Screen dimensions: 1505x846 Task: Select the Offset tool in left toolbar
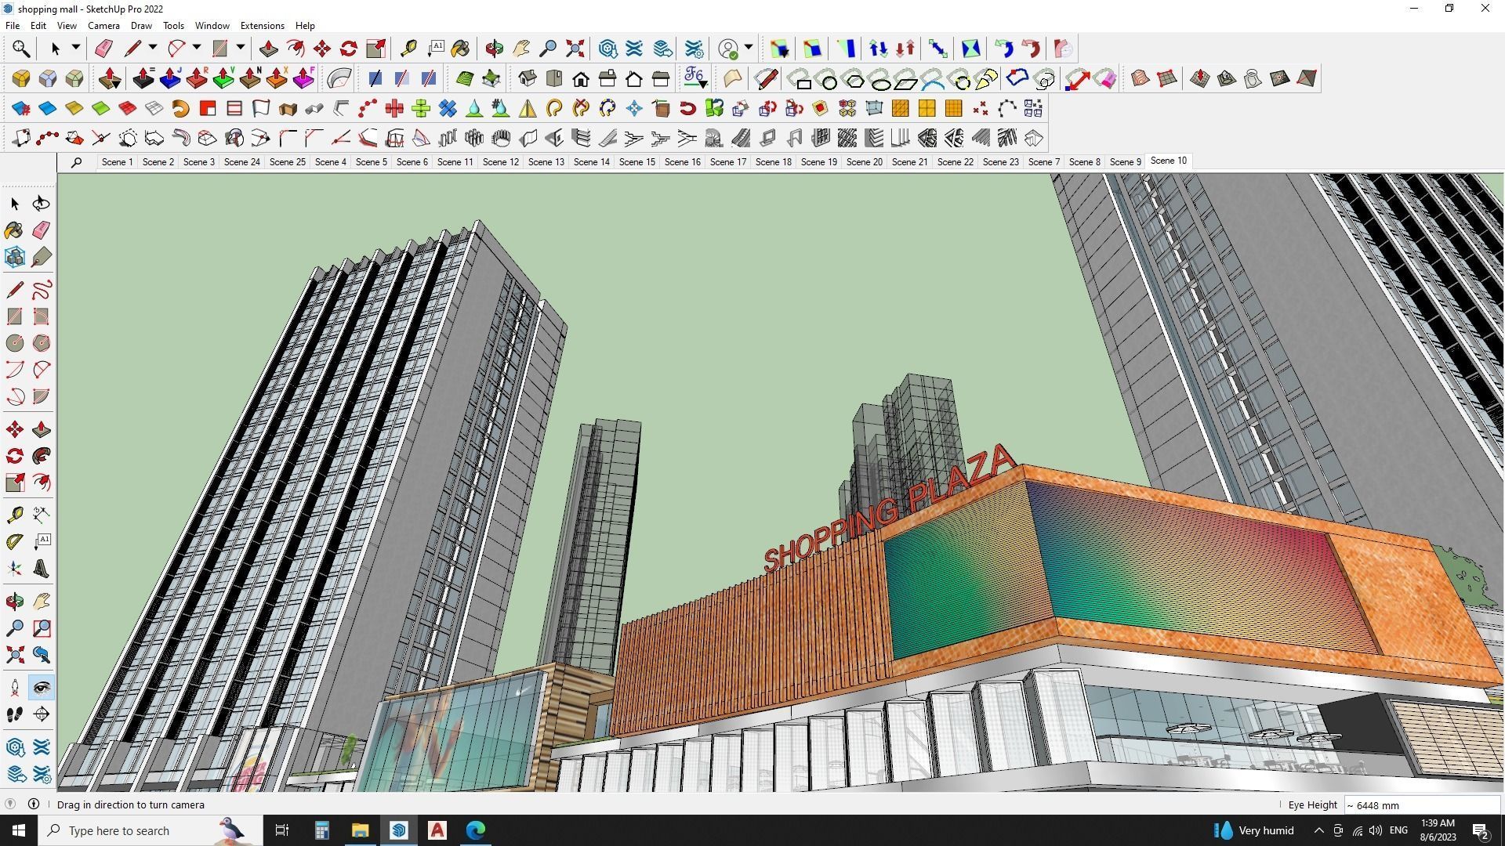[42, 483]
